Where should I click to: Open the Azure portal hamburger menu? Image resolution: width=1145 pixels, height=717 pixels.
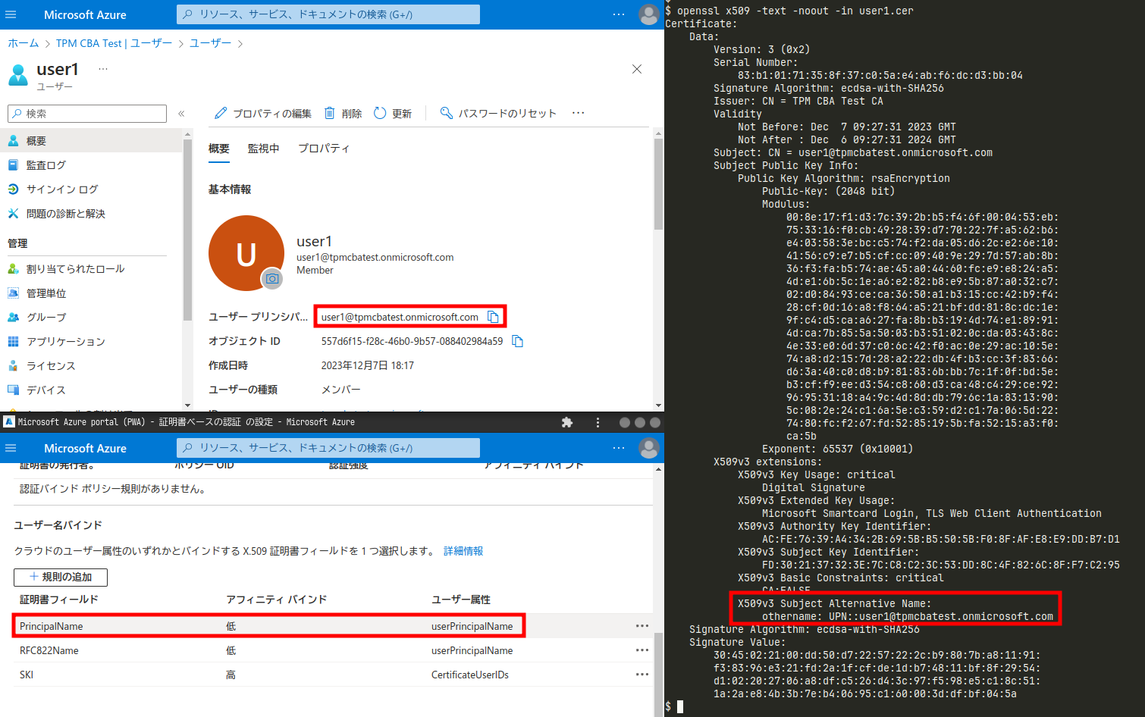(11, 14)
